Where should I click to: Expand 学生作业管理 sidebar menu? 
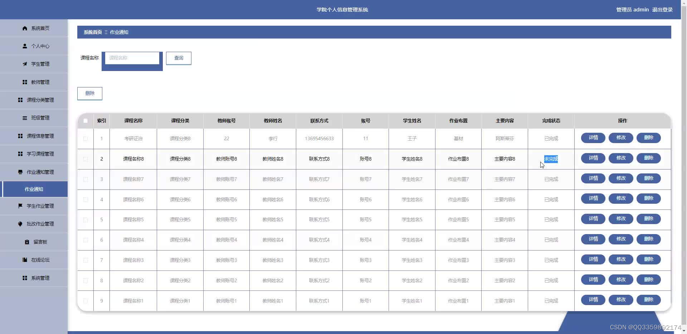click(x=34, y=206)
